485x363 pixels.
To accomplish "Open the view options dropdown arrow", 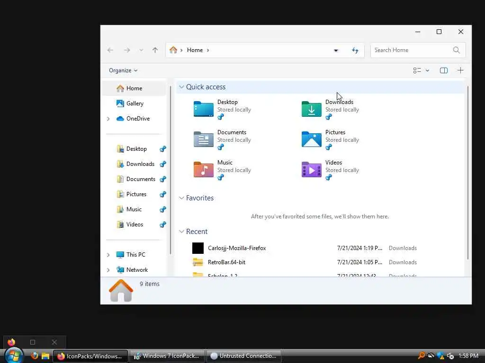I will point(428,70).
